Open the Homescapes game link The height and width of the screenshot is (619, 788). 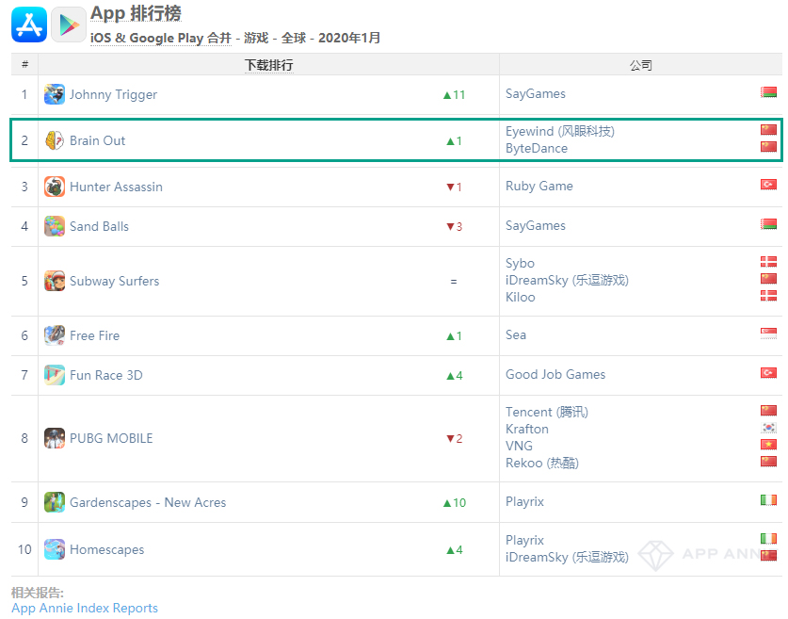coord(107,549)
